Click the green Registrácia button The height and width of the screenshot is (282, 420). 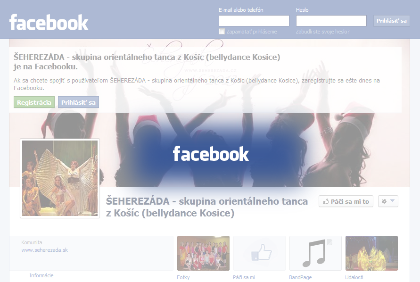click(34, 102)
